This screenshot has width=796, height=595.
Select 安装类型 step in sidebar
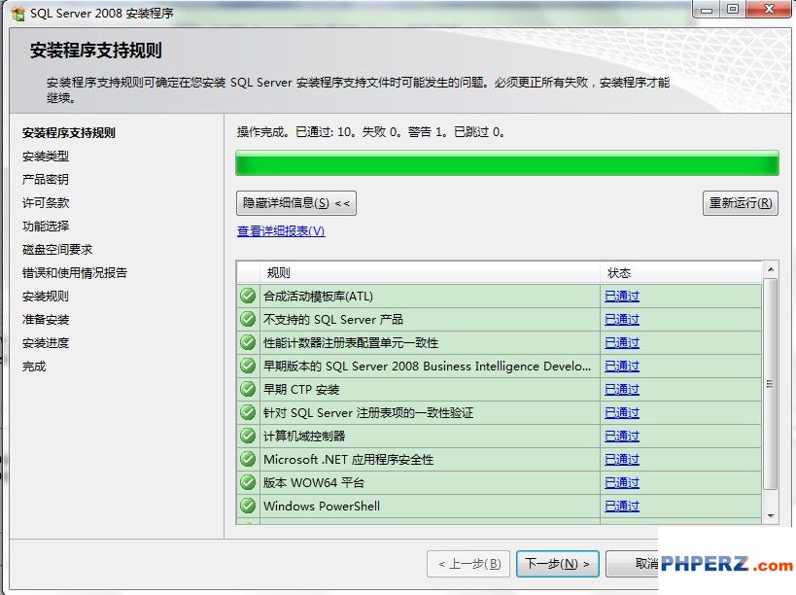click(46, 157)
